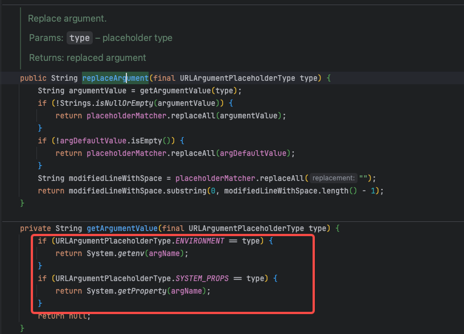Click argName inside getProperty call
Image resolution: width=464 pixels, height=334 pixels.
click(186, 291)
